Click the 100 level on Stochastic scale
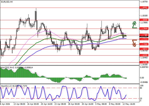The height and width of the screenshot is (106, 149). (142, 86)
